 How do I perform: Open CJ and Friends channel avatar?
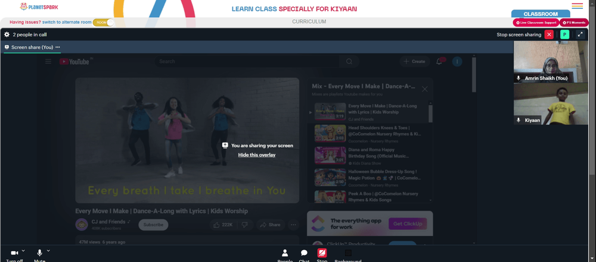pos(82,225)
